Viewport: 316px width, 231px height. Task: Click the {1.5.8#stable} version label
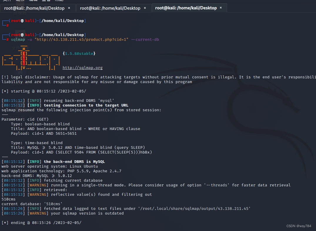tap(79, 53)
